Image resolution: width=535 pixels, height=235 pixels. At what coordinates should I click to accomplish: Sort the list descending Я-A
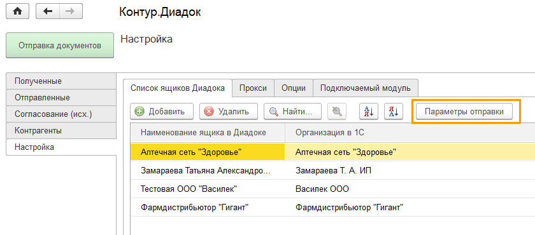[394, 112]
